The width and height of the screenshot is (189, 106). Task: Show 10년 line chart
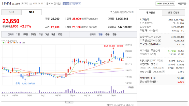click(x=60, y=34)
